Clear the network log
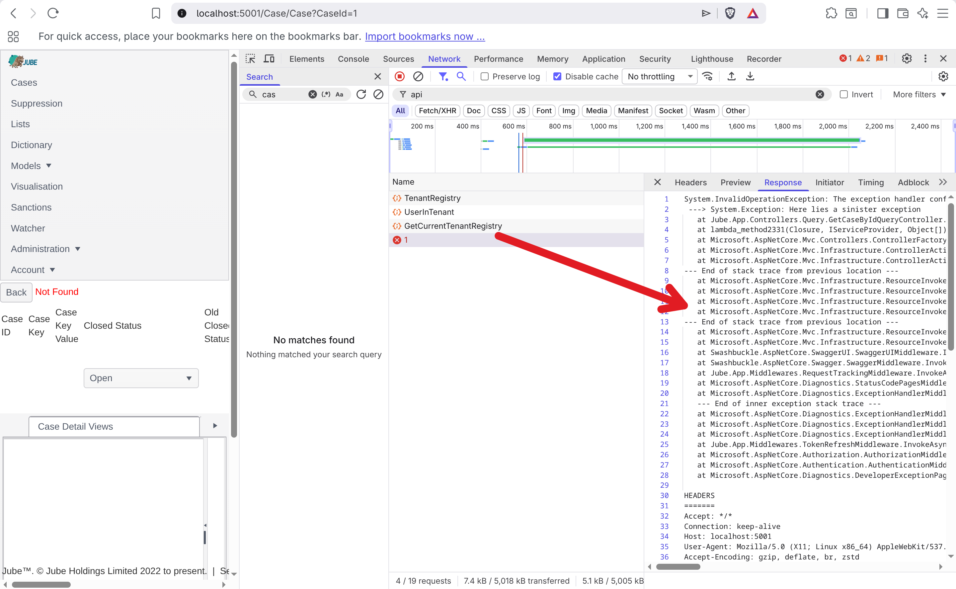Image resolution: width=956 pixels, height=589 pixels. click(x=418, y=76)
